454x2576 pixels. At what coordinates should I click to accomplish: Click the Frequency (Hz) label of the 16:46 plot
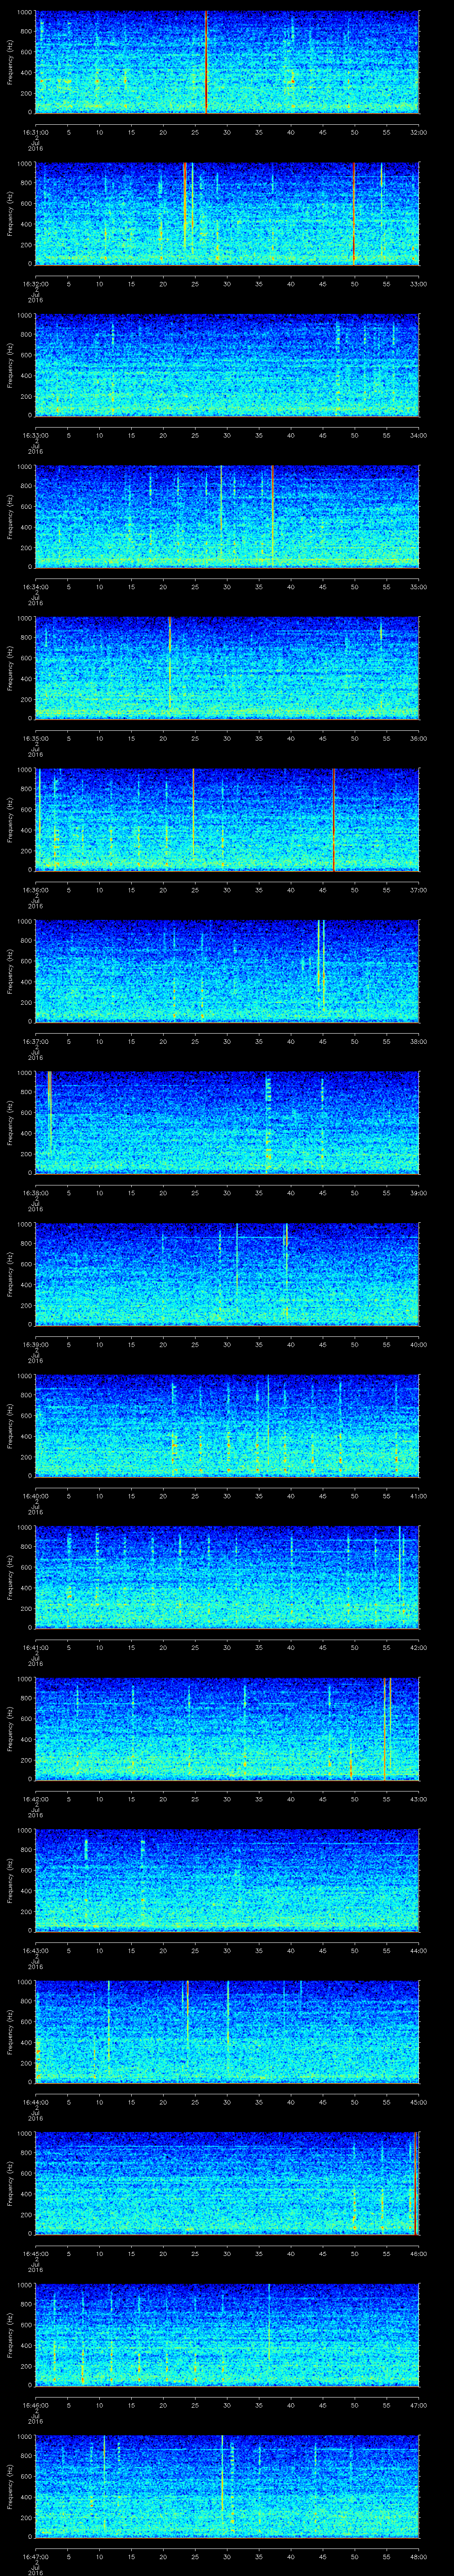[10, 2334]
